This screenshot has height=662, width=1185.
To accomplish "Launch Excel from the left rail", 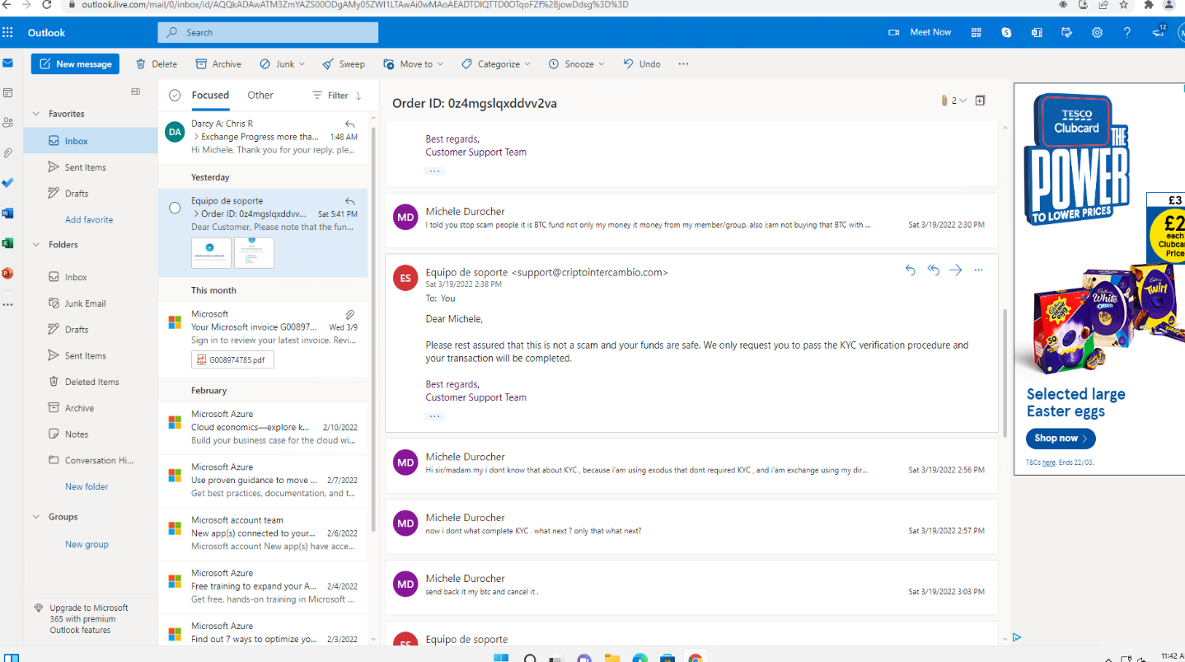I will [7, 243].
